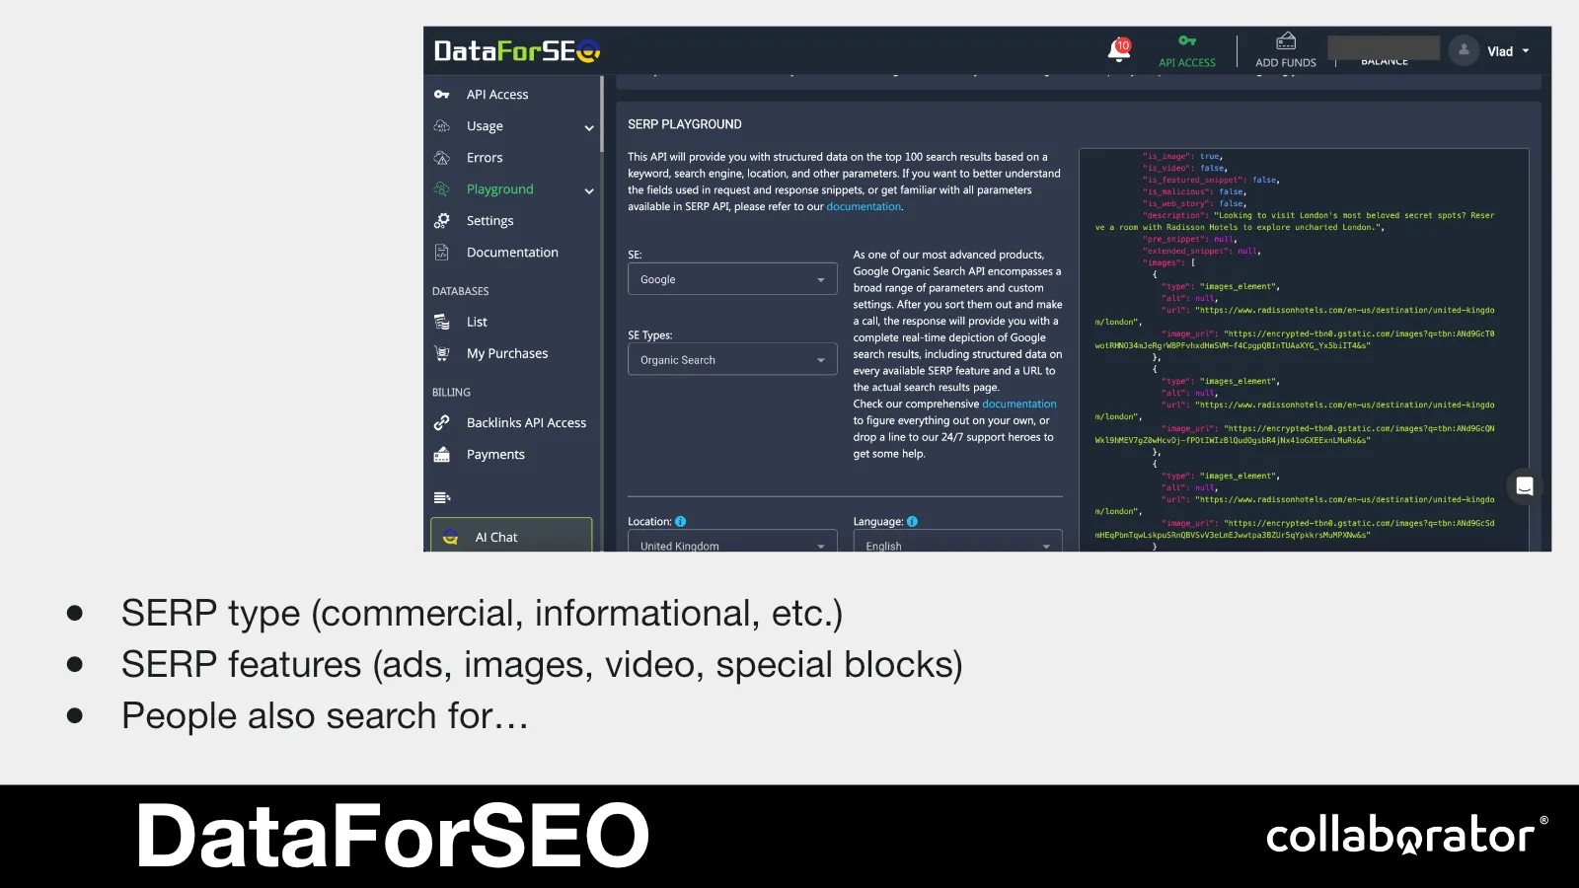Click the Settings gears icon
Image resolution: width=1579 pixels, height=888 pixels.
[442, 221]
